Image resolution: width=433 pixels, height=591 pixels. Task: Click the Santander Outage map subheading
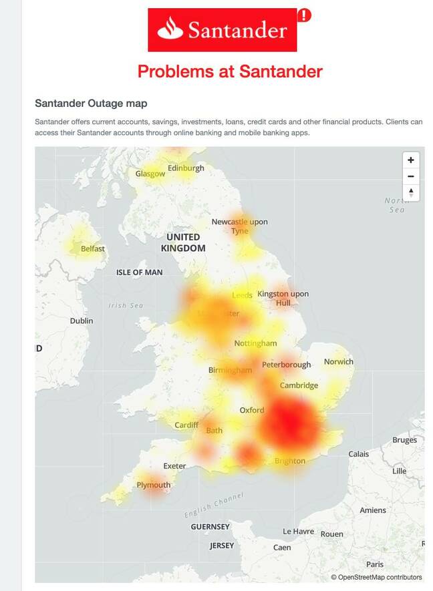(x=91, y=104)
